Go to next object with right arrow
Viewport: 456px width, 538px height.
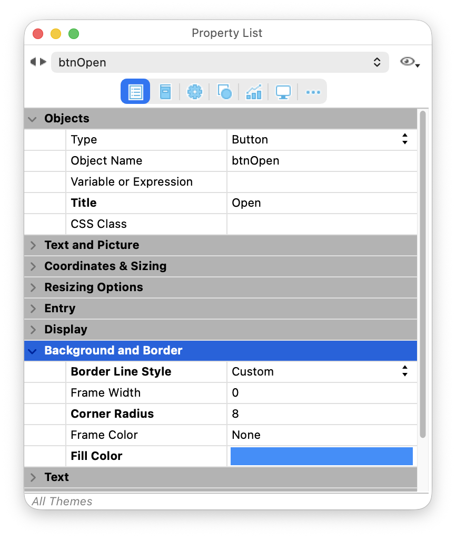pyautogui.click(x=43, y=62)
